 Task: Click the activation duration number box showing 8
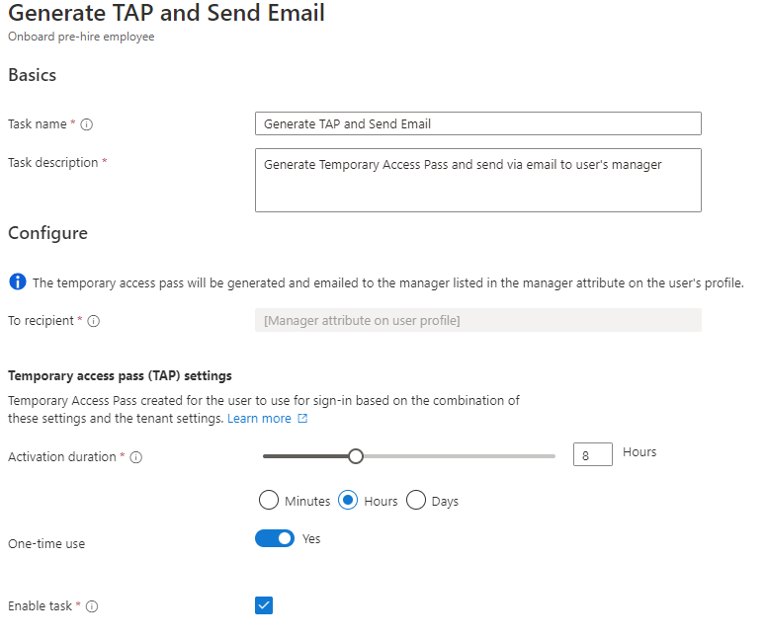click(593, 455)
